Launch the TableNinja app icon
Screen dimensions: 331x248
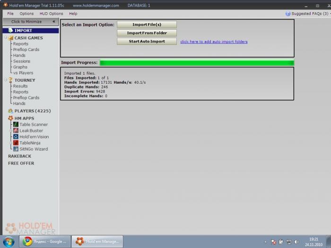[x=16, y=143]
